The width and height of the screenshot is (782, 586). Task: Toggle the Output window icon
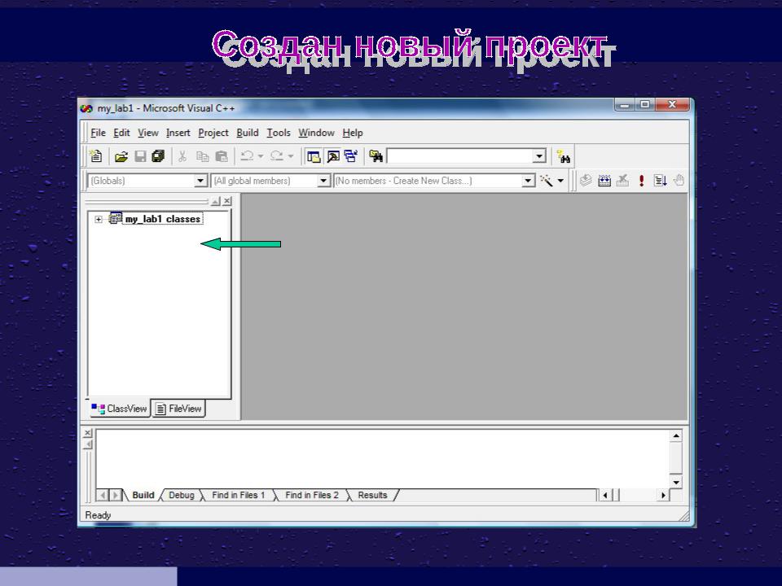[332, 156]
